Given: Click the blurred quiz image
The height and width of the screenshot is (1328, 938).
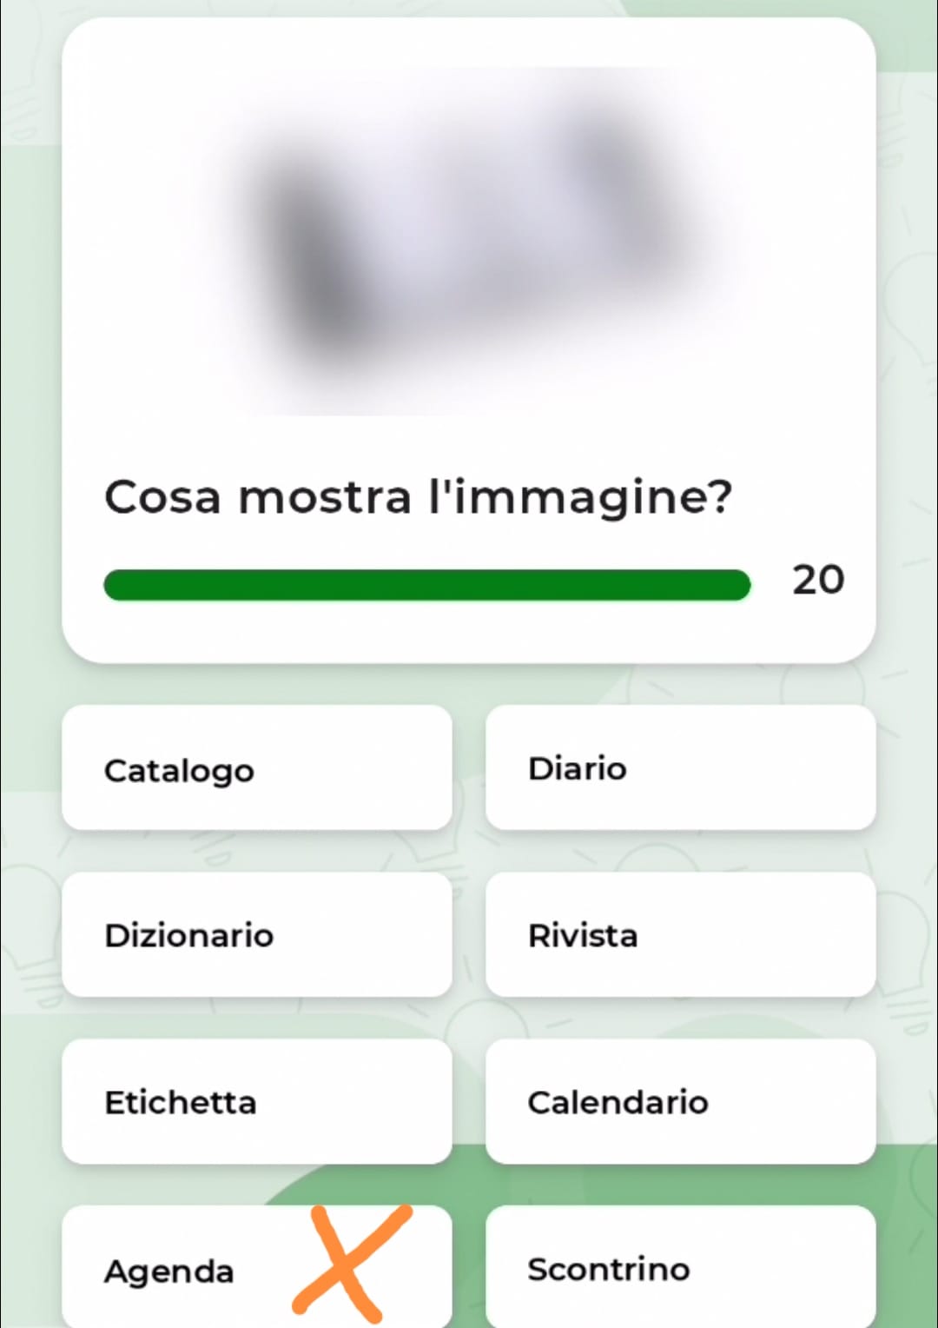Looking at the screenshot, I should 469,242.
